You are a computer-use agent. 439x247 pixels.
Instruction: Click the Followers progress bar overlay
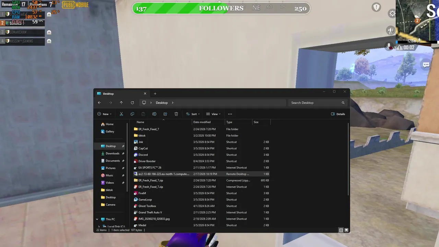(221, 9)
